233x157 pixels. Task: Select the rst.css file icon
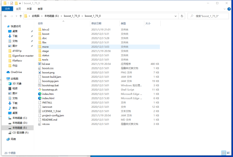[40, 124]
